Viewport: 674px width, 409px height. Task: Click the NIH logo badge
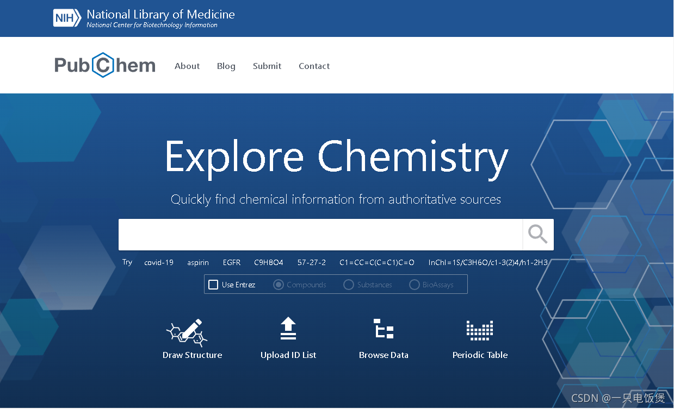pos(67,17)
